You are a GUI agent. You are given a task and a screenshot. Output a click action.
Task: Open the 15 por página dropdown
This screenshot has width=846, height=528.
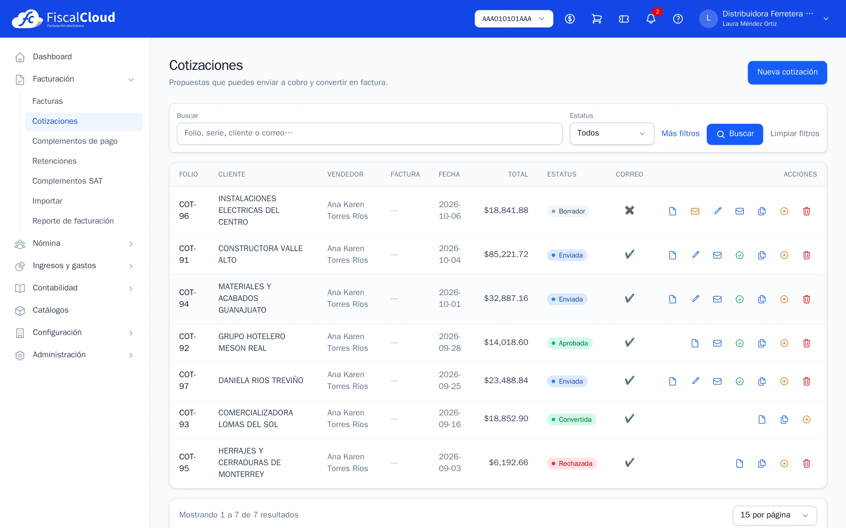click(x=774, y=515)
